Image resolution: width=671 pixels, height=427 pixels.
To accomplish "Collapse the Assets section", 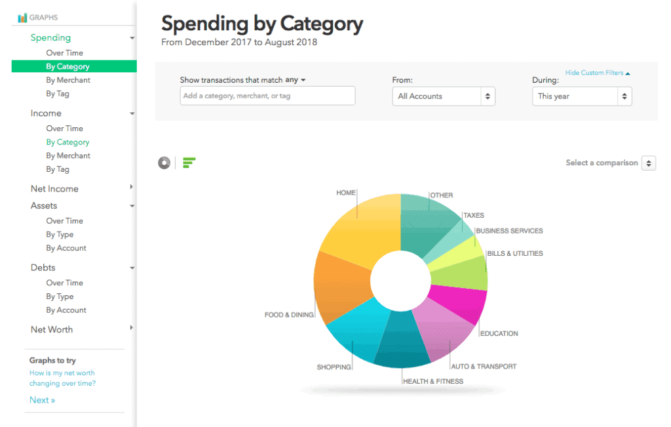I will coord(131,205).
